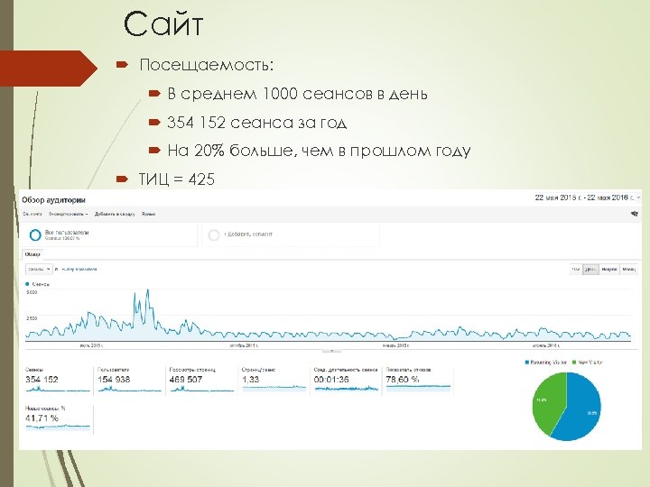Click the Страниц/сеанс 1,33 metric tile
The width and height of the screenshot is (650, 487).
(274, 380)
